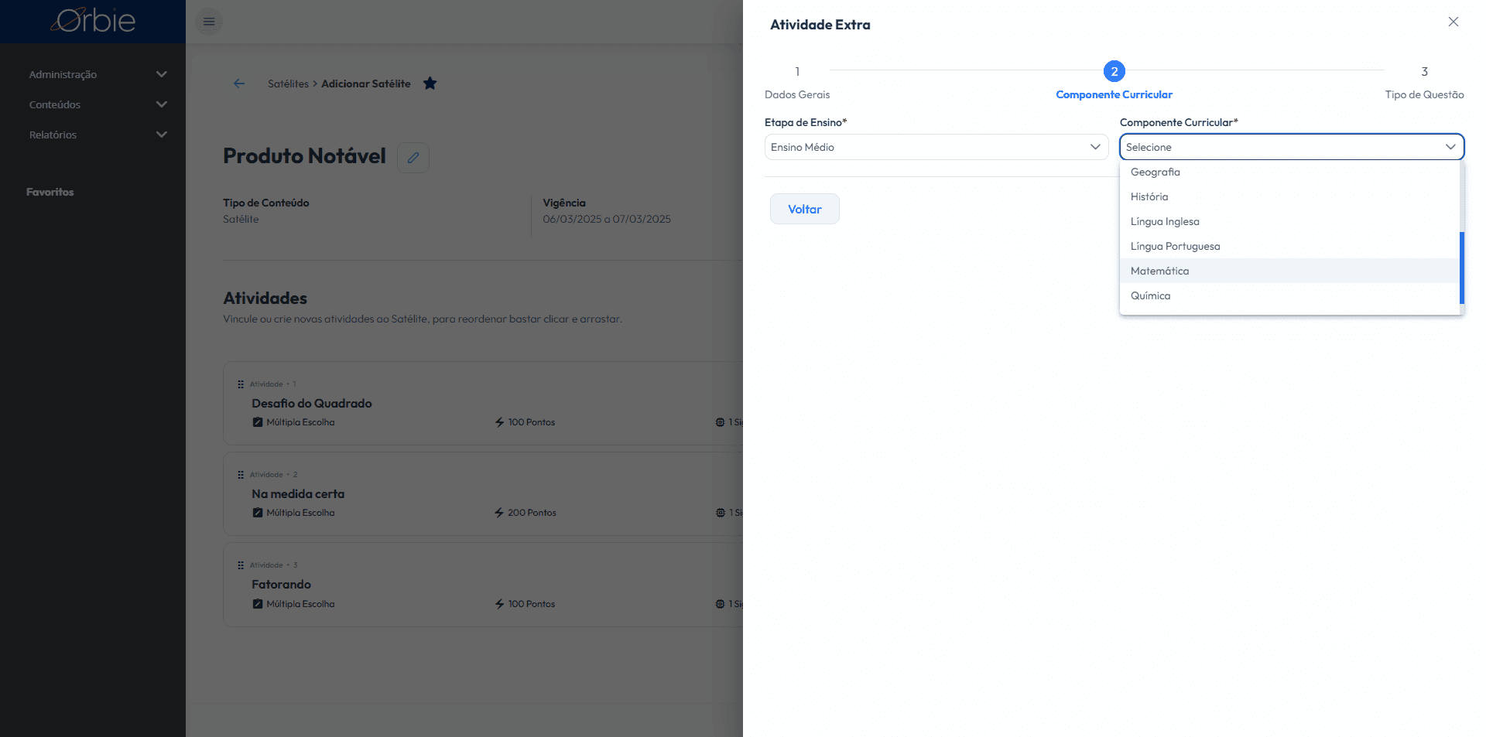
Task: Pick Matemática in the dropdown list
Action: click(x=1289, y=271)
